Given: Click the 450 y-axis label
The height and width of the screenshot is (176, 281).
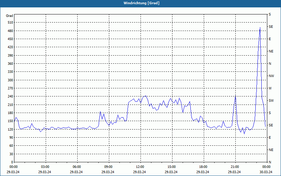Looking at the screenshot, I should click(x=11, y=39).
